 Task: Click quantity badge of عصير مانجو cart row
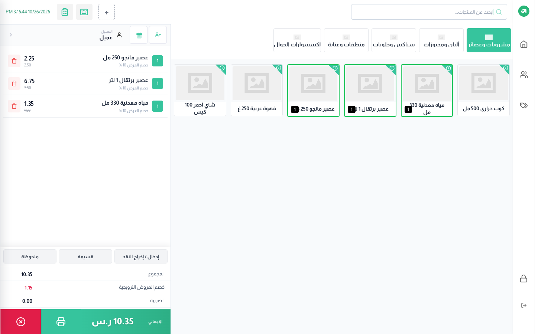coord(158,61)
